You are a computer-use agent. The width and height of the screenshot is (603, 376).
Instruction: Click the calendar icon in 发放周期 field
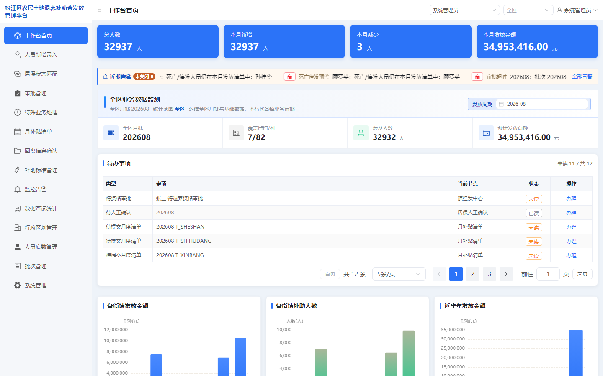tap(501, 104)
